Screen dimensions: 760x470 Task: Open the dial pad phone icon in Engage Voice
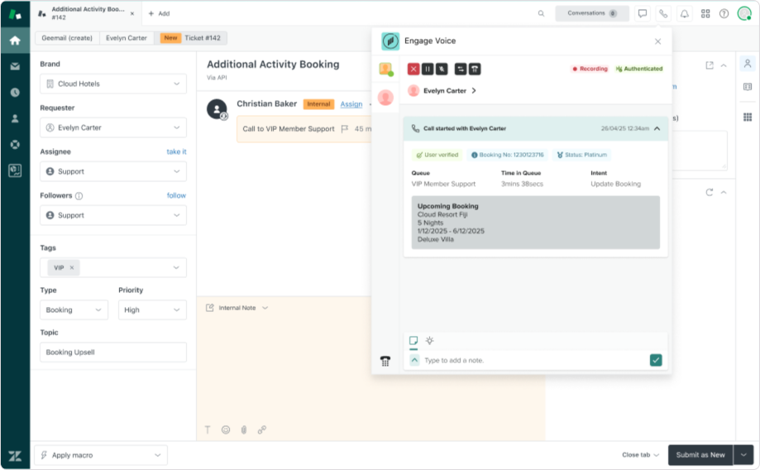385,361
